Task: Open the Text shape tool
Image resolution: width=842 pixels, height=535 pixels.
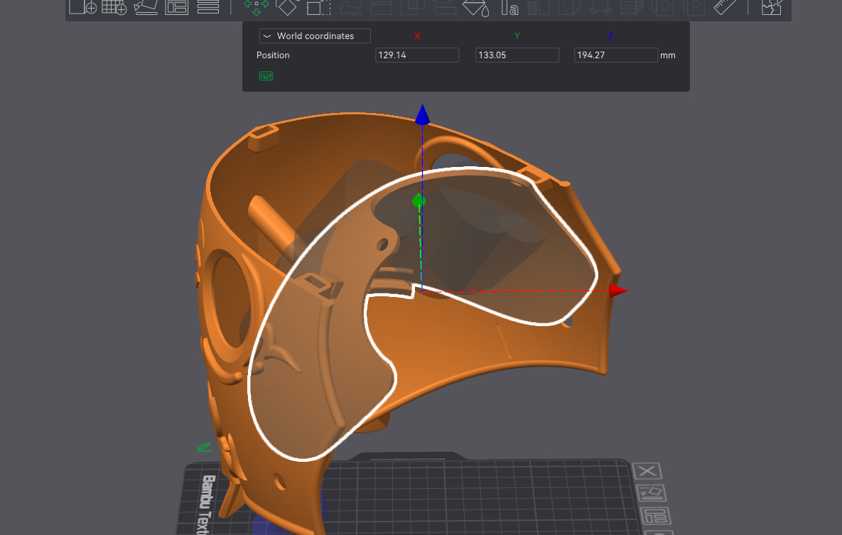Action: 508,7
